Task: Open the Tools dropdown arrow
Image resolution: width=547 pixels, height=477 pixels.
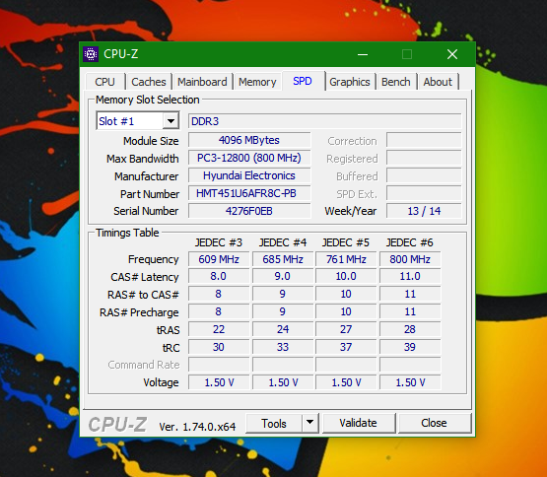Action: tap(309, 423)
